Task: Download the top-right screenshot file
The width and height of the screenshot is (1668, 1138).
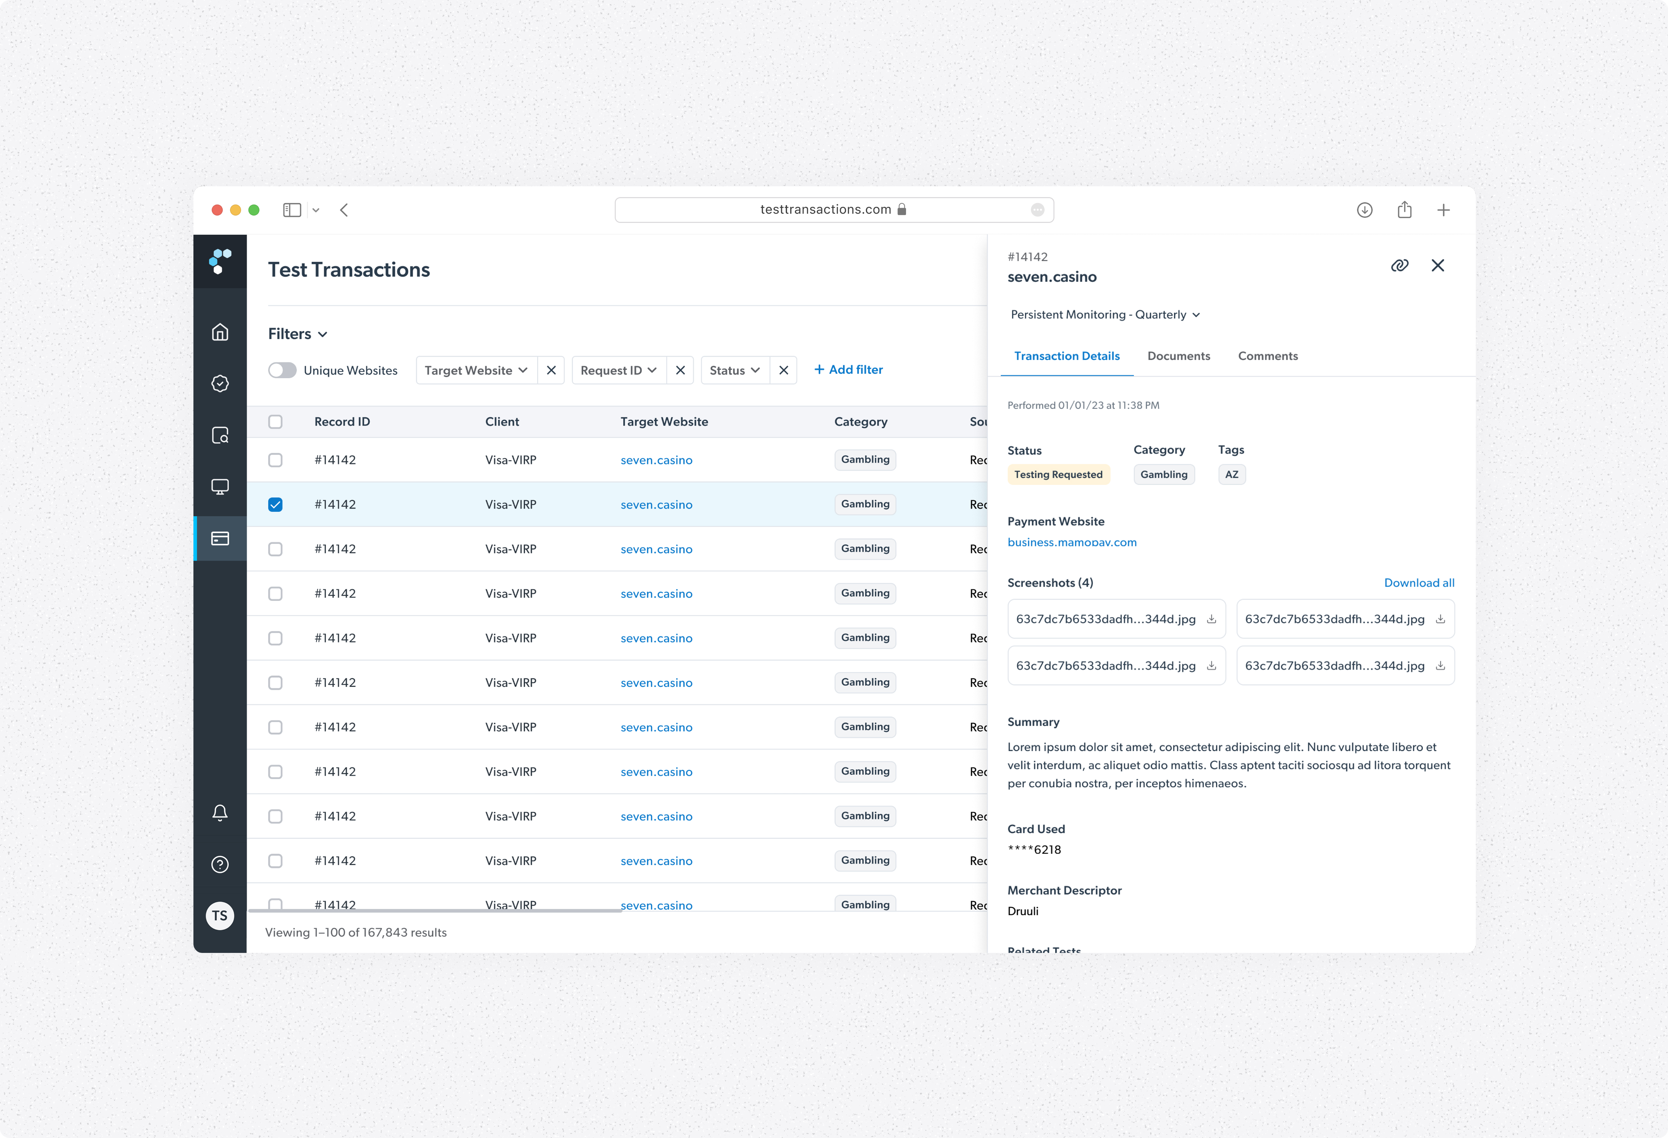Action: (1441, 619)
